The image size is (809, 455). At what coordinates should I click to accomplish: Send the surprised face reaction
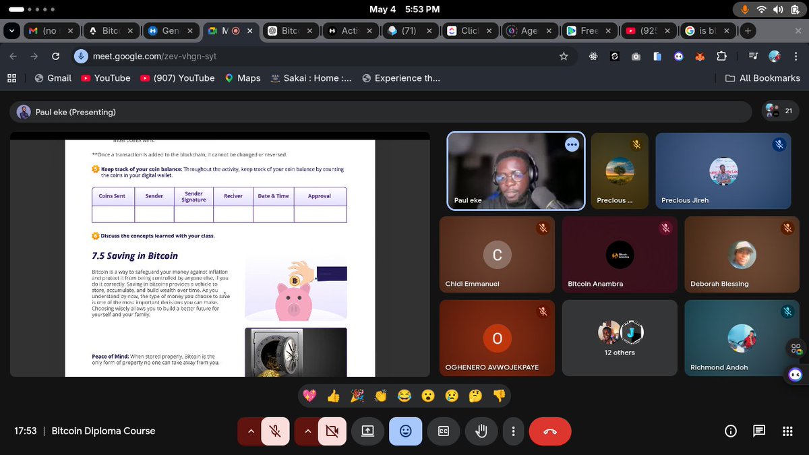[428, 396]
